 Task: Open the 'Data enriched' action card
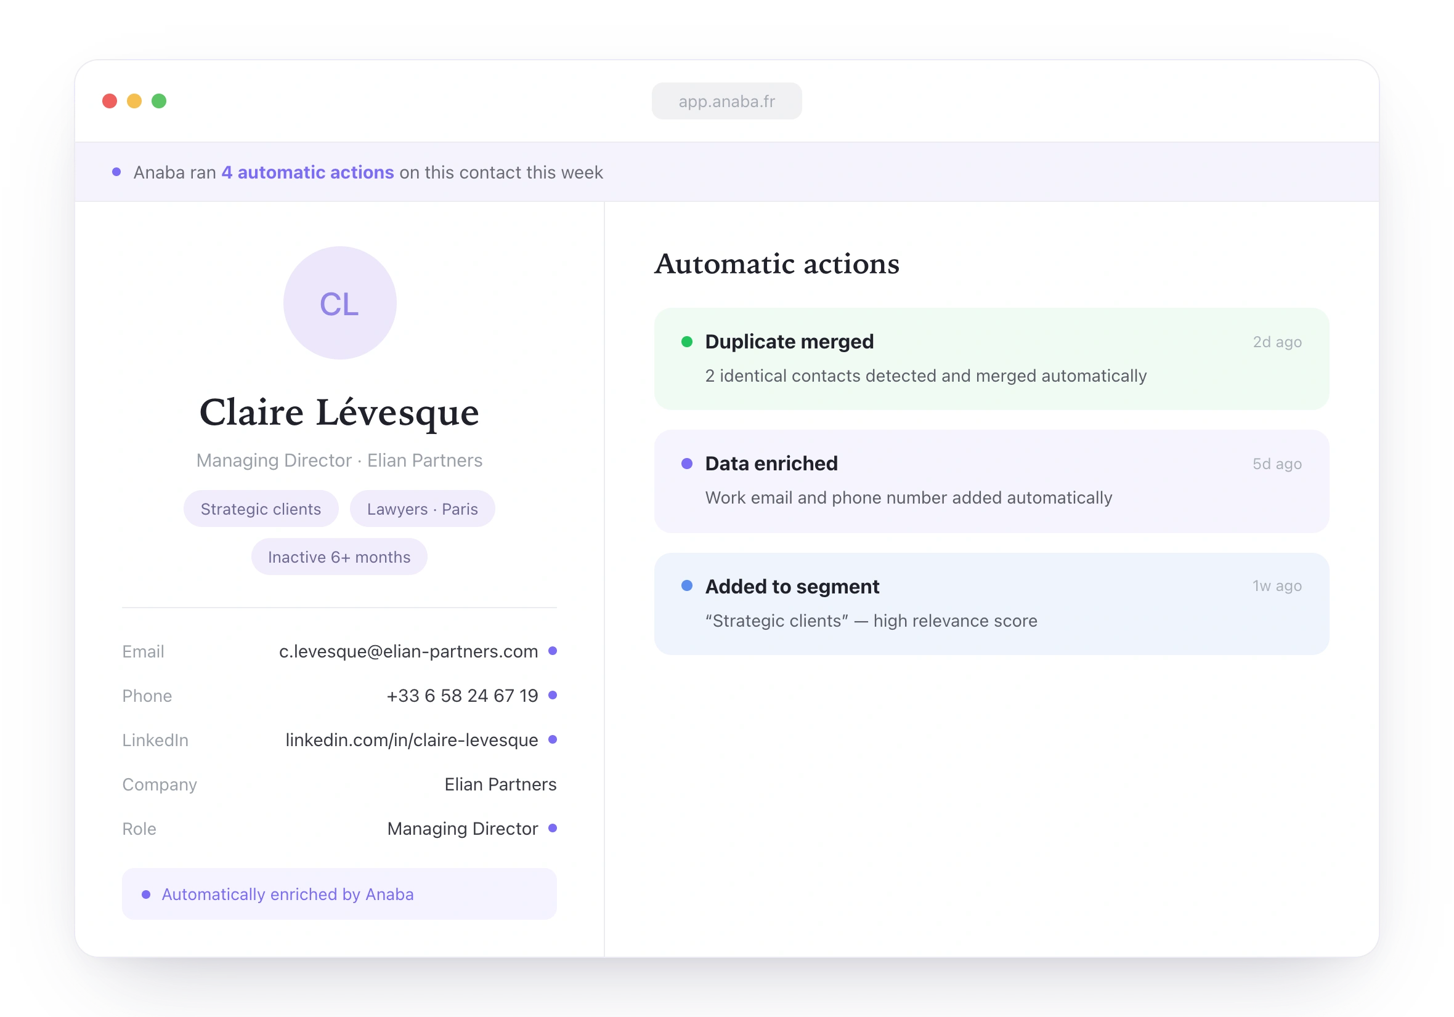[991, 481]
